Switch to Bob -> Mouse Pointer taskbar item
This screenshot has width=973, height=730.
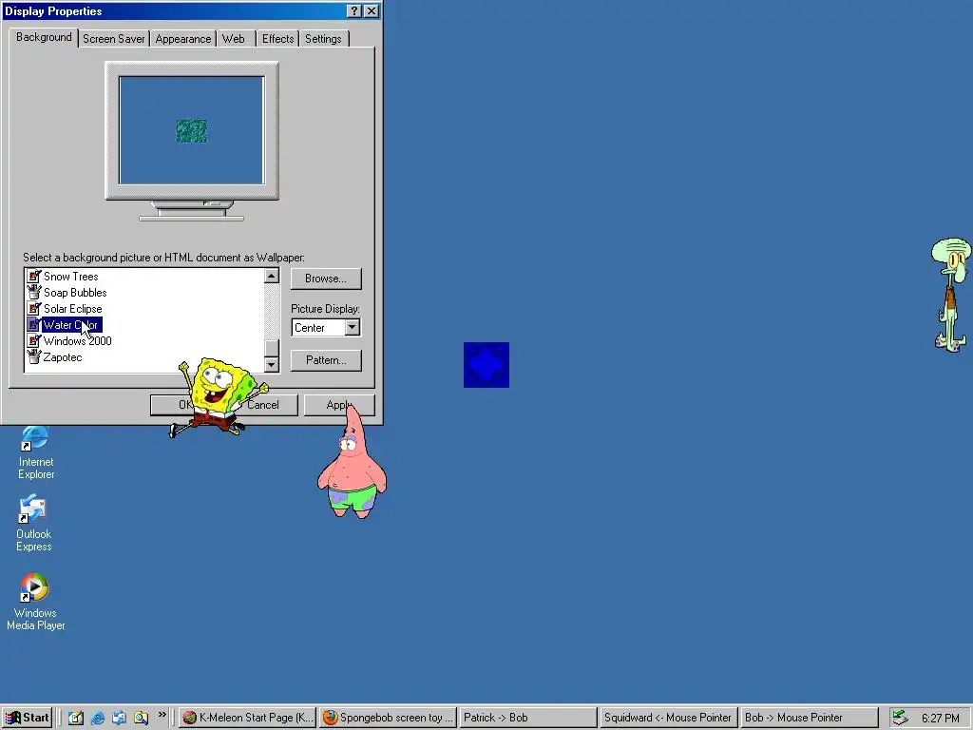coord(809,718)
